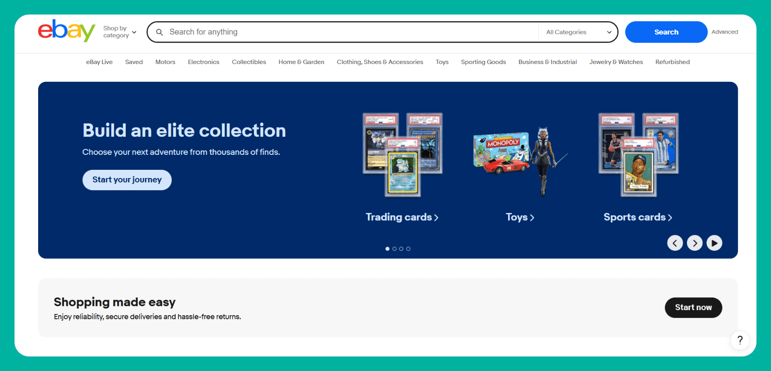Open Clothing, Shoes & Accessories category
Image resolution: width=771 pixels, height=371 pixels.
tap(380, 62)
